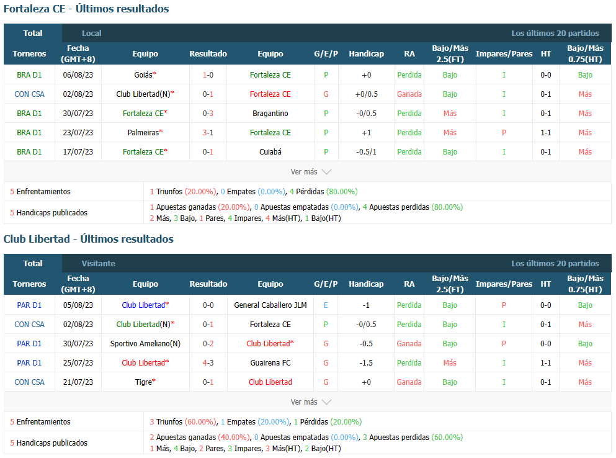Select Ganada cell in Tigre row
Screen dimensions: 616x458
tap(409, 382)
